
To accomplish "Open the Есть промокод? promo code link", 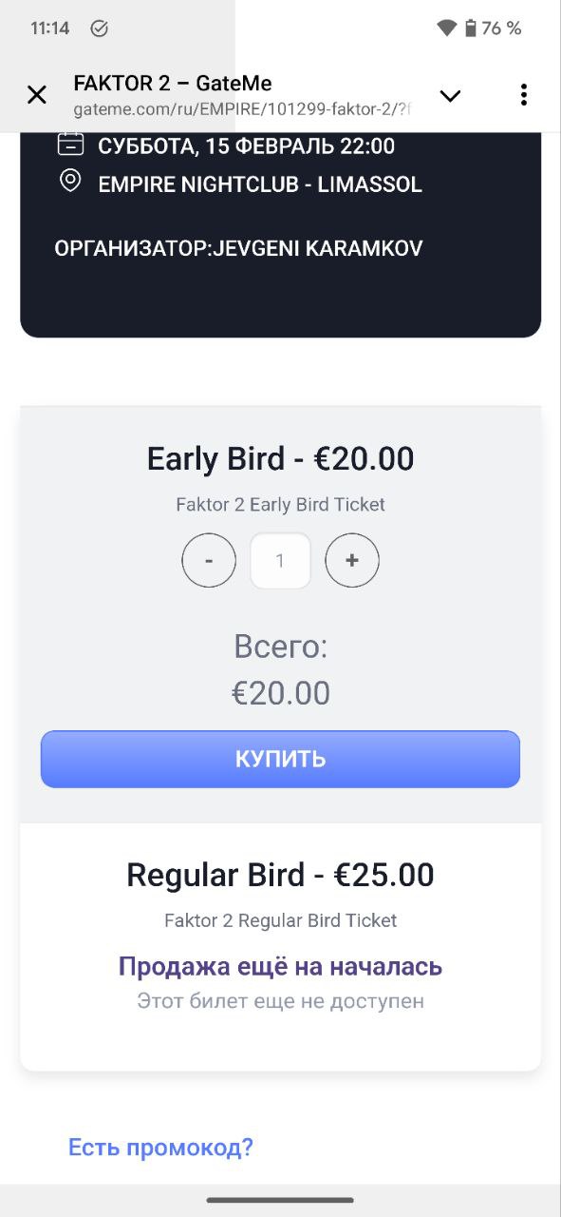I will click(160, 1148).
